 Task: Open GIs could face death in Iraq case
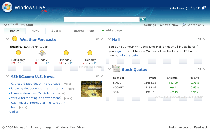pos(36,84)
